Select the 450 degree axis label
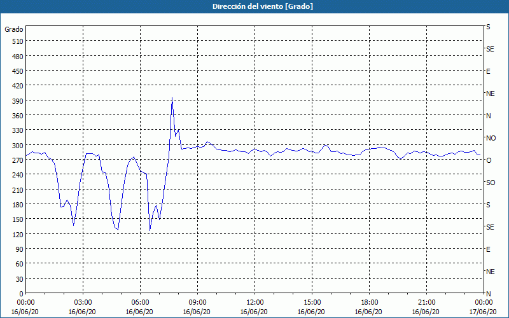Viewport: 509px width, 318px height. 18,71
